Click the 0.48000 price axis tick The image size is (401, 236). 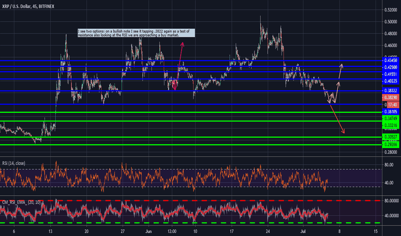[x=391, y=33]
